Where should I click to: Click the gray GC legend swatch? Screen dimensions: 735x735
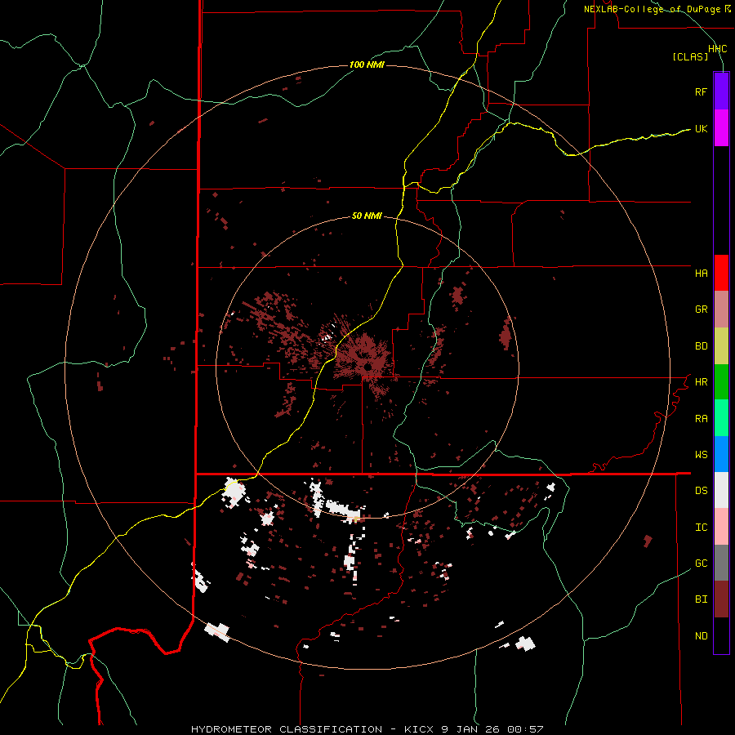pyautogui.click(x=721, y=563)
